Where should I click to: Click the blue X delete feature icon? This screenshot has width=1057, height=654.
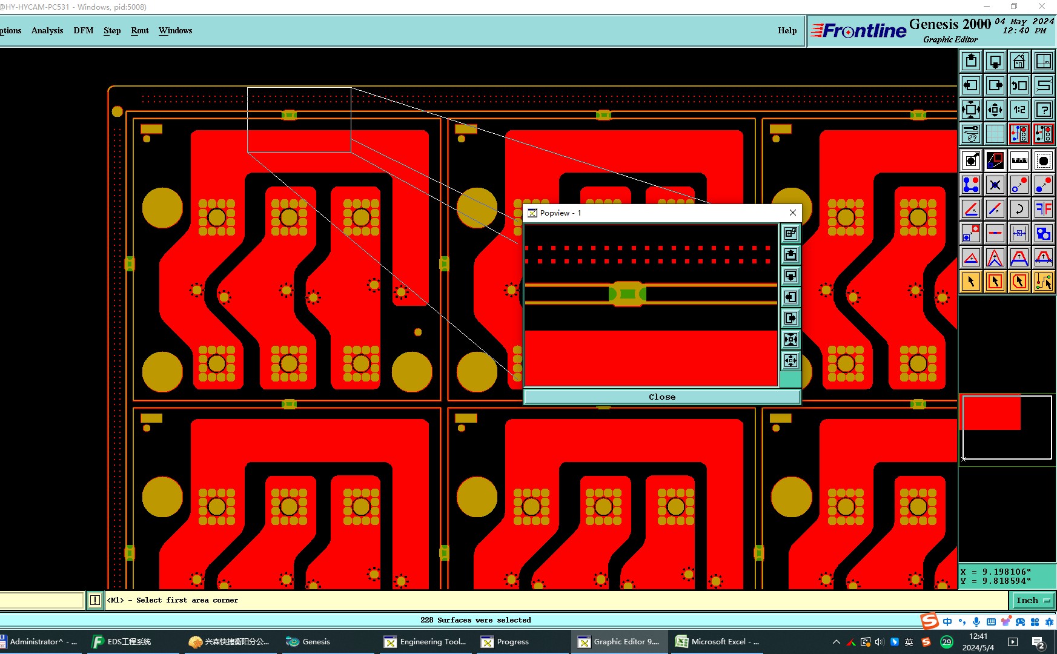[x=995, y=185]
